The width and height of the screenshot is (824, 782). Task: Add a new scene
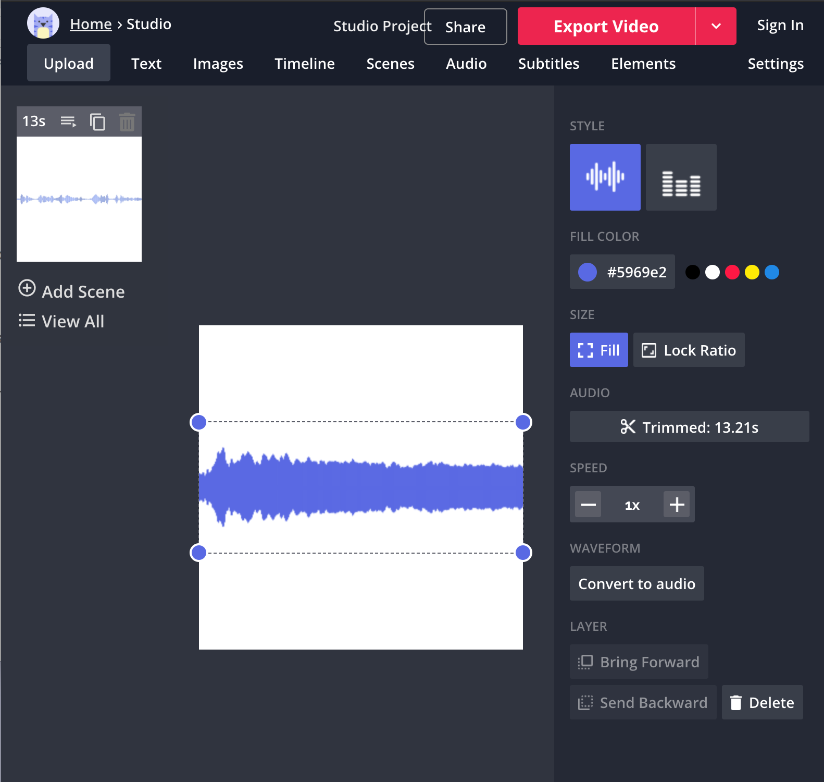[72, 291]
